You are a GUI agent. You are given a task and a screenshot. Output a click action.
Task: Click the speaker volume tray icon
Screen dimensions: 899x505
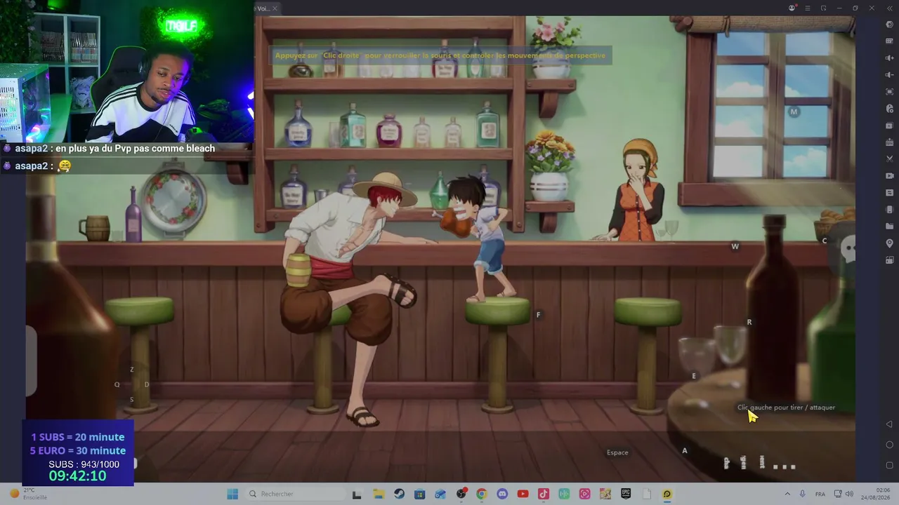point(849,494)
